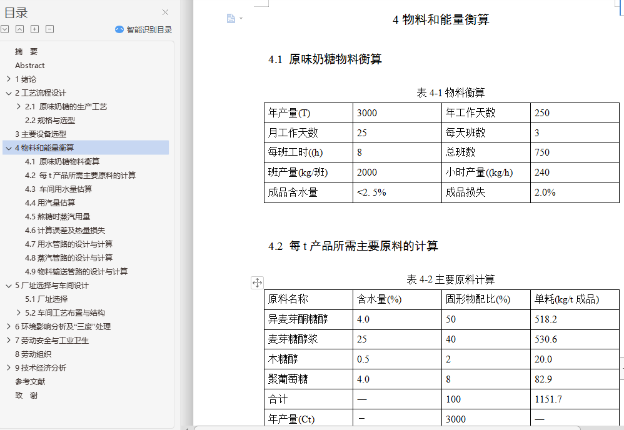
Task: Click the 原料名称 header cell
Action: 308,299
